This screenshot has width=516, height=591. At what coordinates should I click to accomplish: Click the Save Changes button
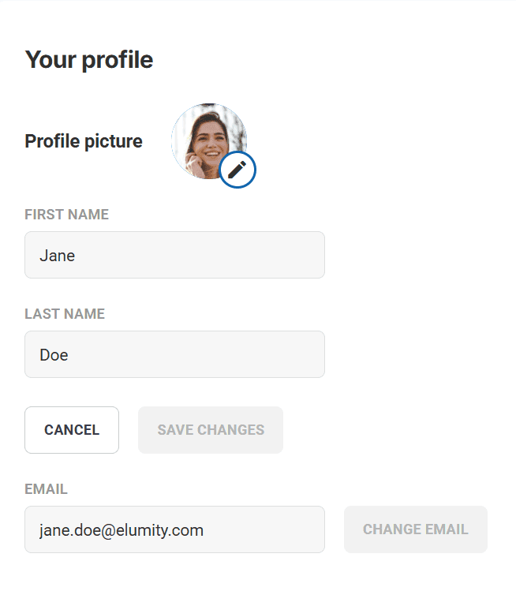pyautogui.click(x=211, y=430)
